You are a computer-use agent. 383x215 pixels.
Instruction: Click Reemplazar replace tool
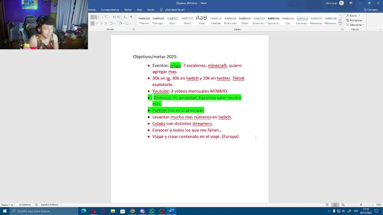[x=354, y=20]
